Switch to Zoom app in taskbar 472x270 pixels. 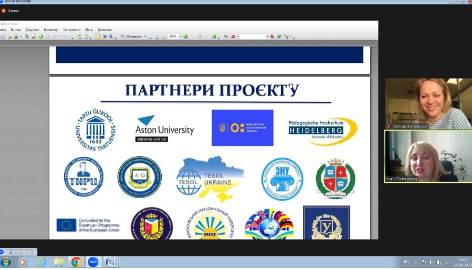(x=93, y=262)
